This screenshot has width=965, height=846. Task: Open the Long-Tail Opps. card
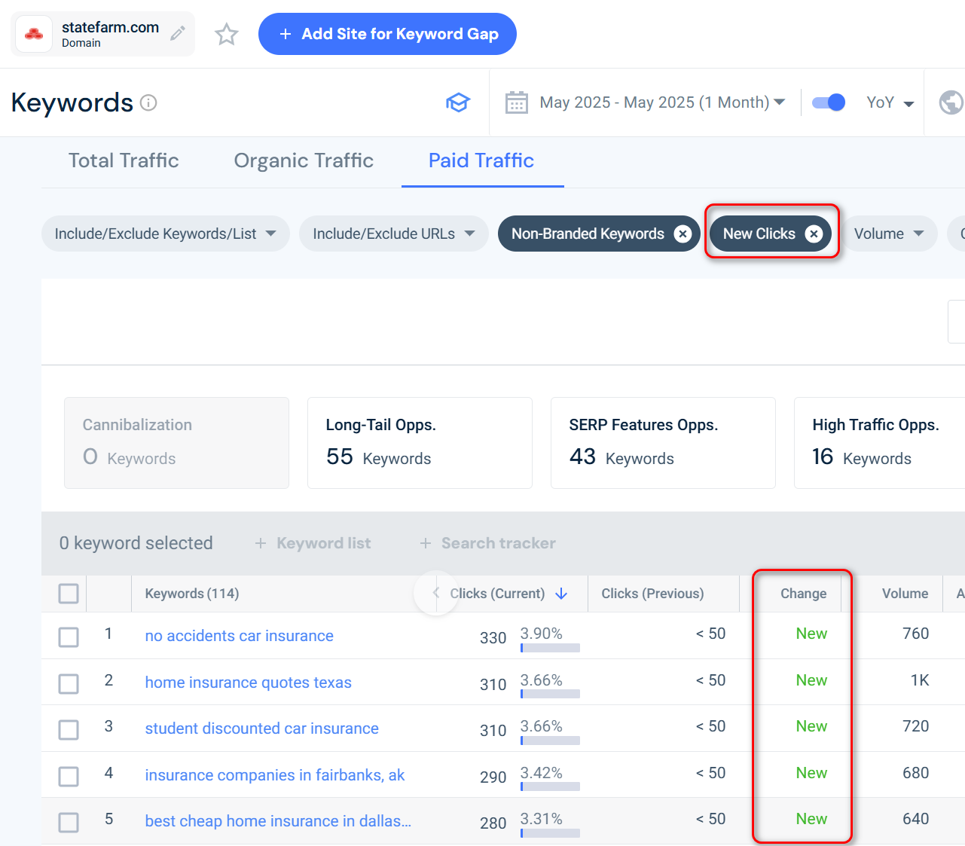420,443
